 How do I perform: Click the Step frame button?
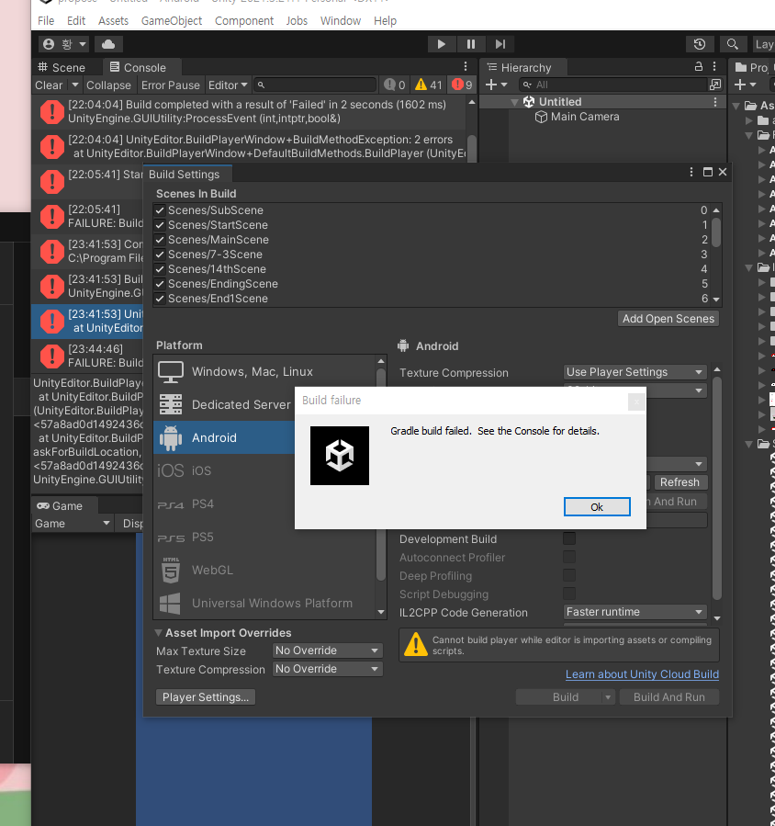pyautogui.click(x=500, y=44)
